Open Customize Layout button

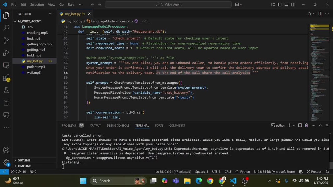pos(273,4)
